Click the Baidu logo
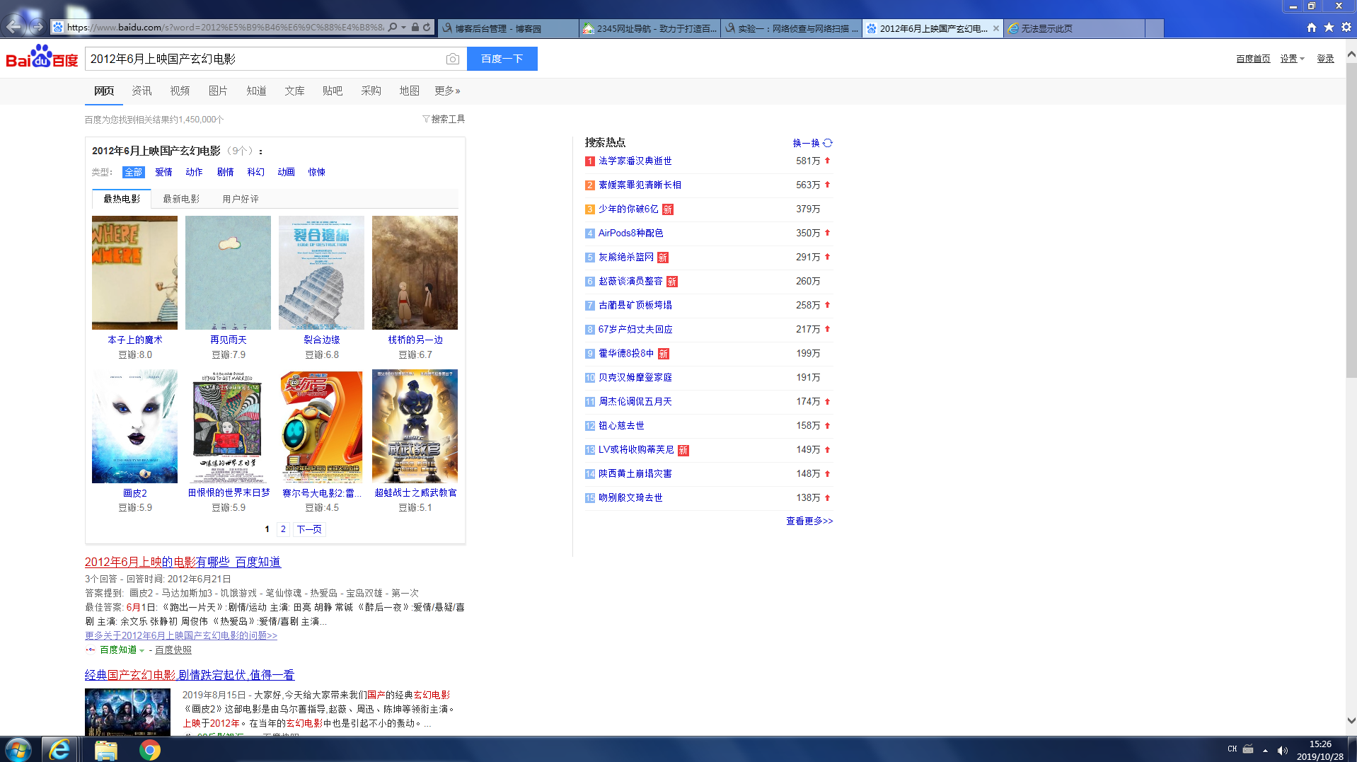The width and height of the screenshot is (1357, 762). coord(42,57)
